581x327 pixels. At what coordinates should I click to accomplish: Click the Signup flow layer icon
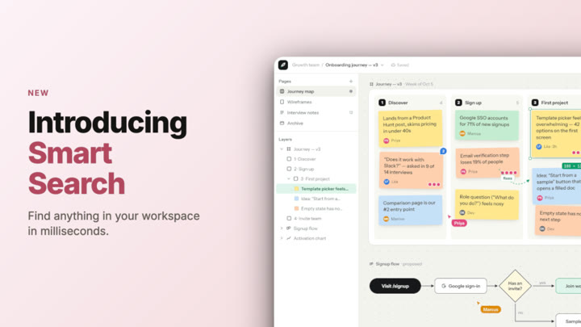click(289, 228)
